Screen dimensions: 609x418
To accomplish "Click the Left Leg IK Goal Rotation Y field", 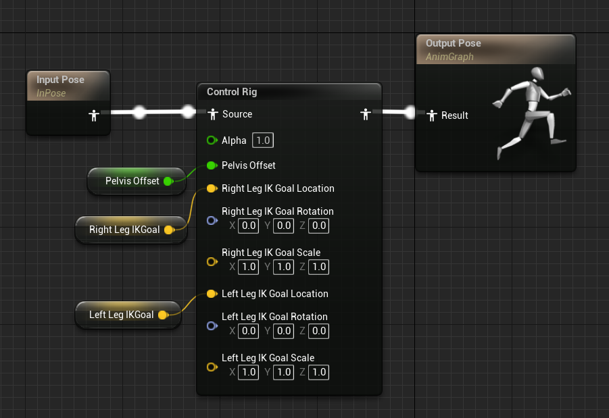I will click(x=283, y=331).
